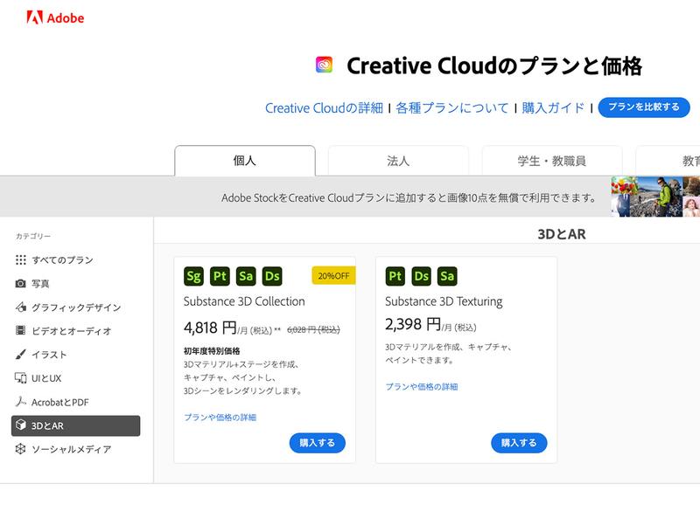Screen dimensions: 700x525
Task: Click the struck-through 6,028 円 price
Action: pyautogui.click(x=313, y=330)
